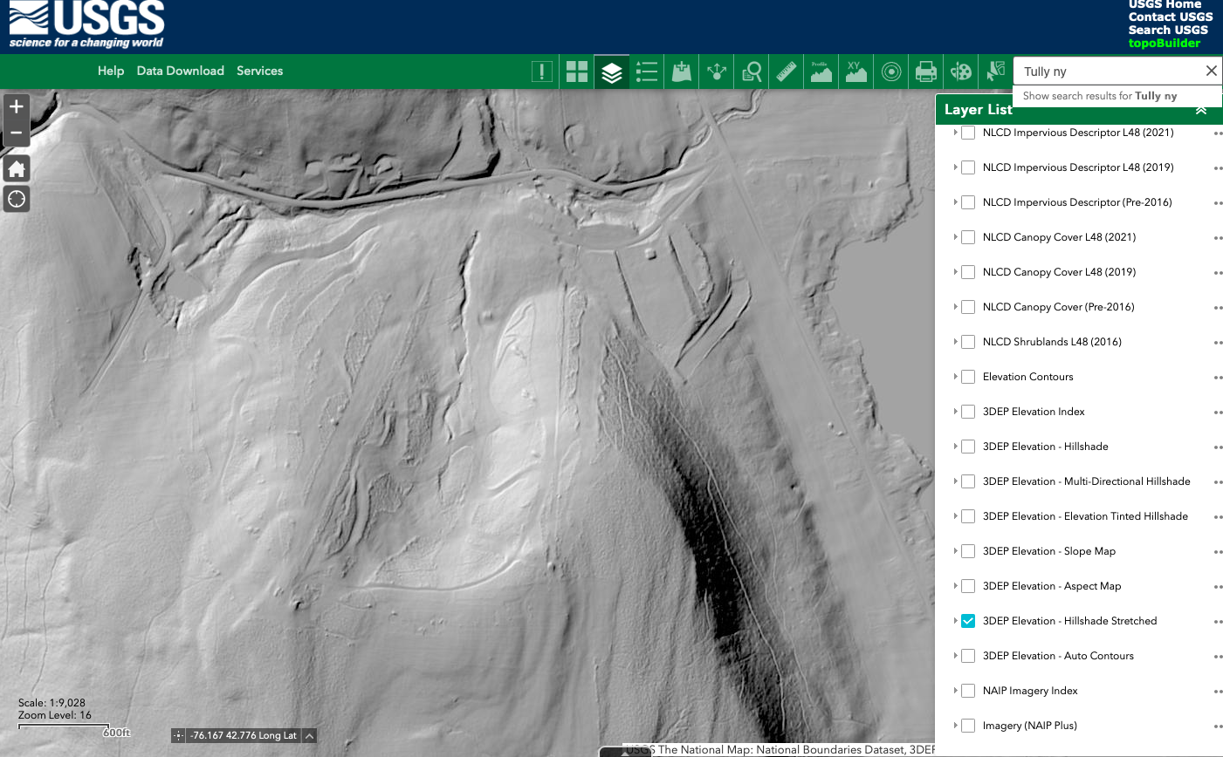Uncheck 3DEP Elevation - Hillshade Stretched layer
Image resolution: width=1223 pixels, height=757 pixels.
click(968, 621)
